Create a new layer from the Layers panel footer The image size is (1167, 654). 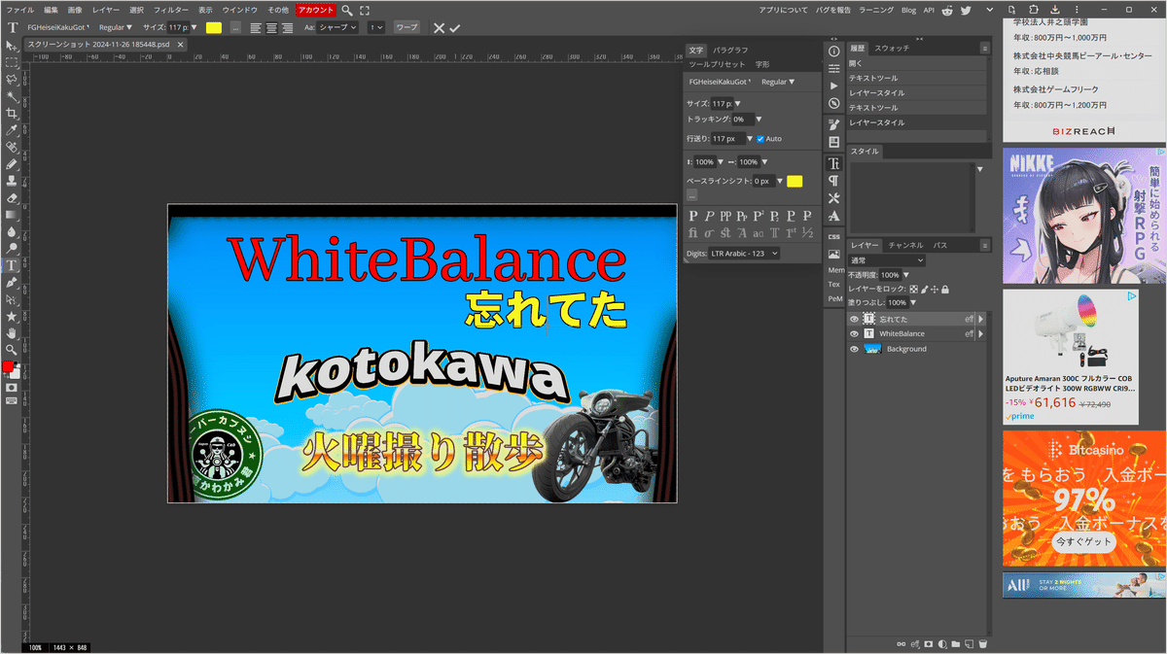(969, 643)
